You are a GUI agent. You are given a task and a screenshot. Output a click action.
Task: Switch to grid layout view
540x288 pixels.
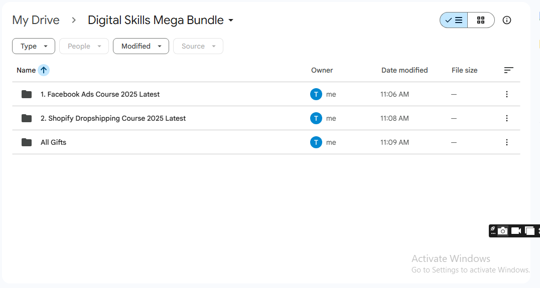481,20
